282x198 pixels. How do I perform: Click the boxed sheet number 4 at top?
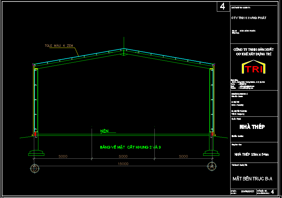click(x=223, y=7)
